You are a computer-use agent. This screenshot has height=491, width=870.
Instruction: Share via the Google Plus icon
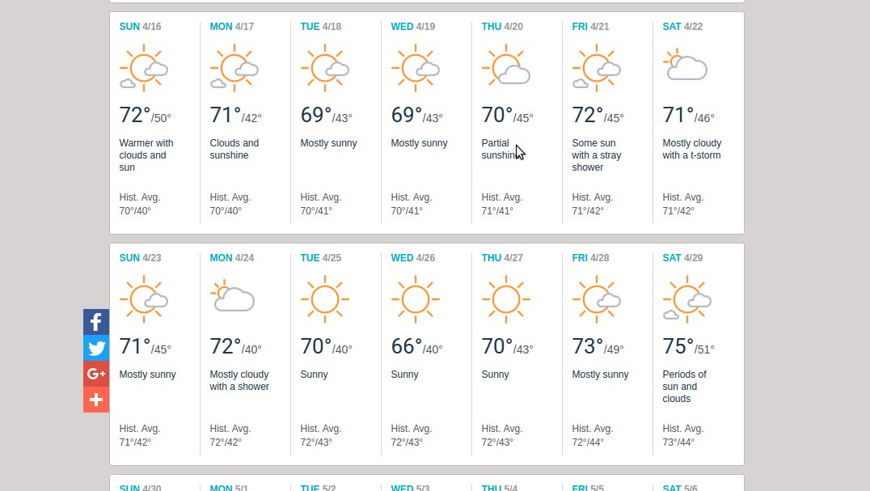coord(96,374)
